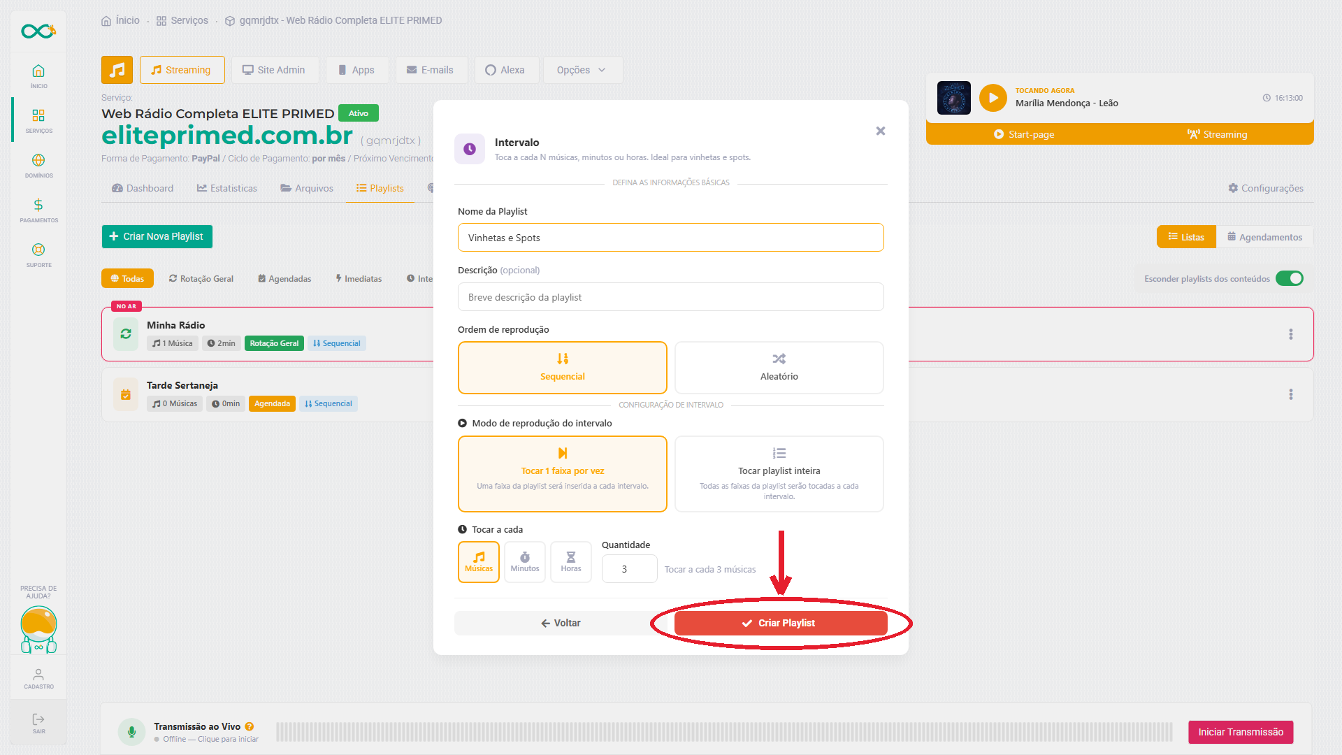Switch to Listas view
Image resolution: width=1342 pixels, height=755 pixels.
(1186, 237)
